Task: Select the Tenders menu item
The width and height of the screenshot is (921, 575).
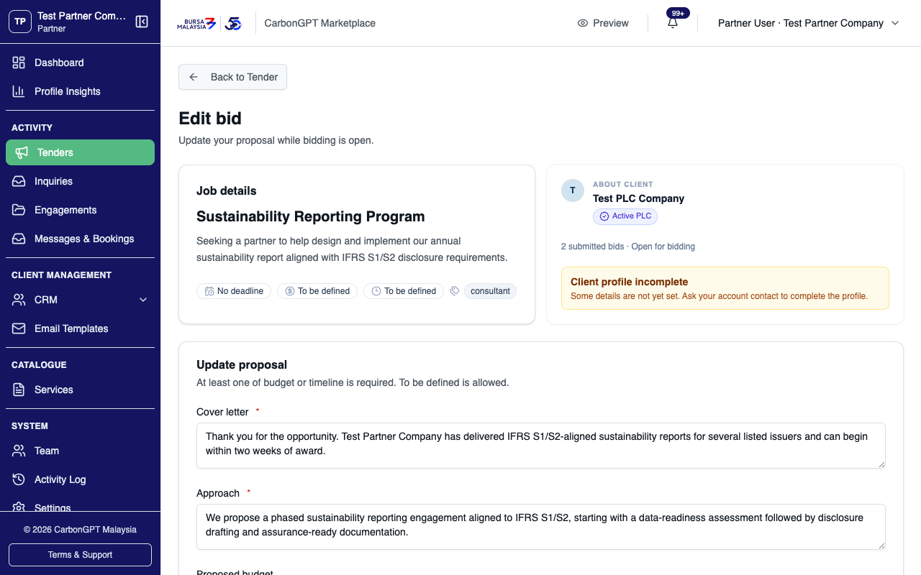Action: tap(80, 152)
